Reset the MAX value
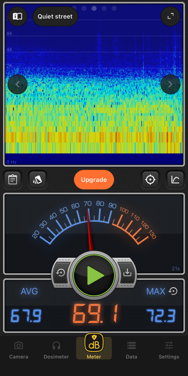Viewport: 188px width, 376px height. (173, 291)
